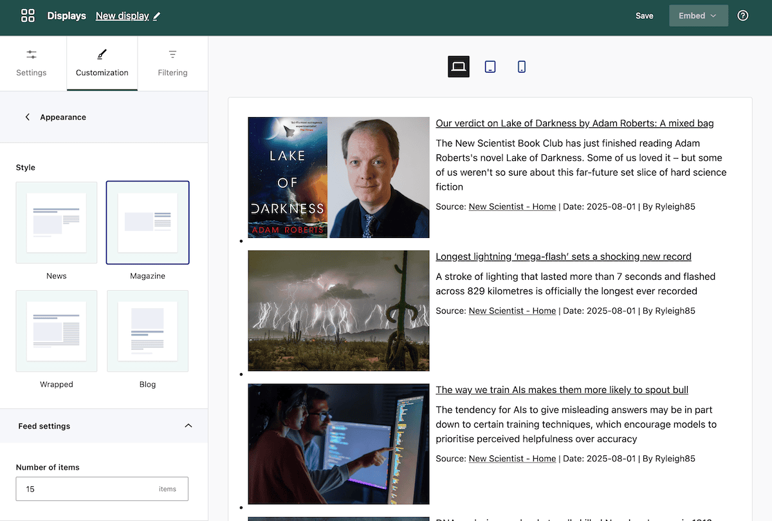
Task: Open the Embed dropdown
Action: (699, 16)
